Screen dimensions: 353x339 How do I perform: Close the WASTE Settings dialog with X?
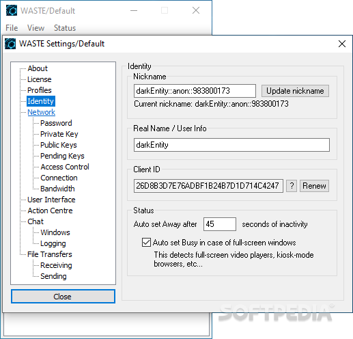[x=342, y=44]
